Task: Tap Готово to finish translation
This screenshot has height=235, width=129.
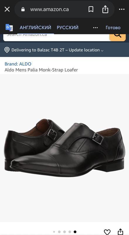Action: pos(113,28)
